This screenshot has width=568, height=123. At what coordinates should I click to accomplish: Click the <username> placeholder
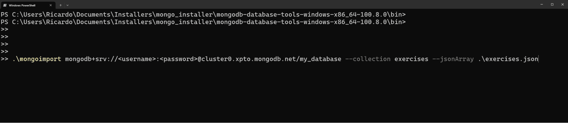click(137, 59)
